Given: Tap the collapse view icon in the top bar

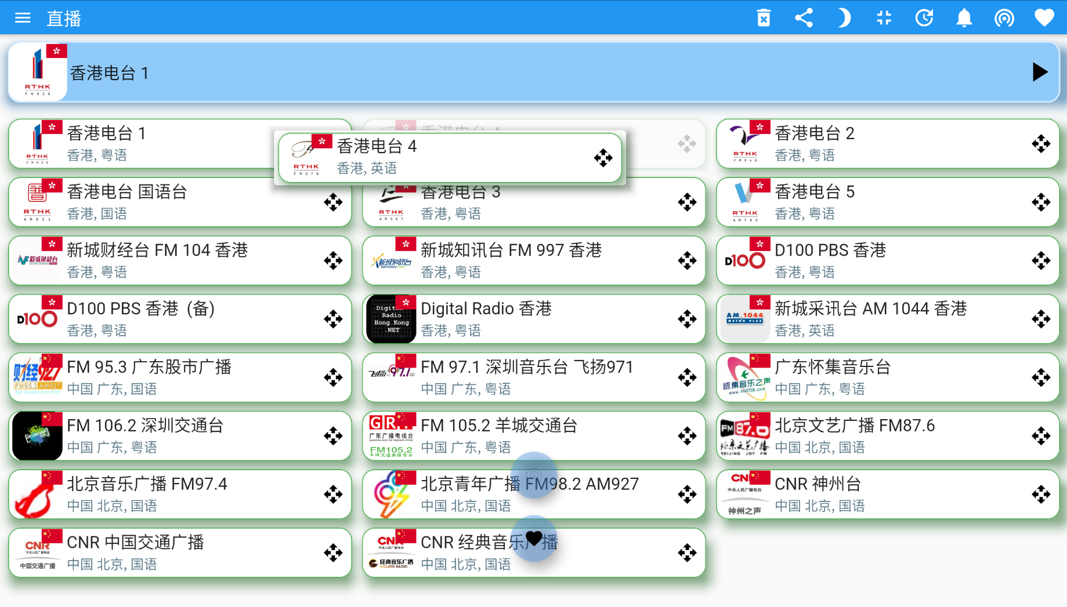Looking at the screenshot, I should point(884,18).
